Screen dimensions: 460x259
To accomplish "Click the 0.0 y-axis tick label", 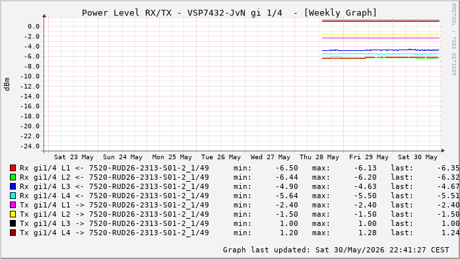I will [34, 26].
